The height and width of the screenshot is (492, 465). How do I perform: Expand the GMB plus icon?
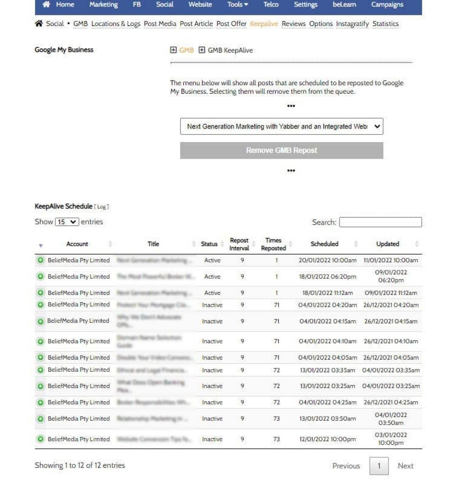(x=173, y=50)
